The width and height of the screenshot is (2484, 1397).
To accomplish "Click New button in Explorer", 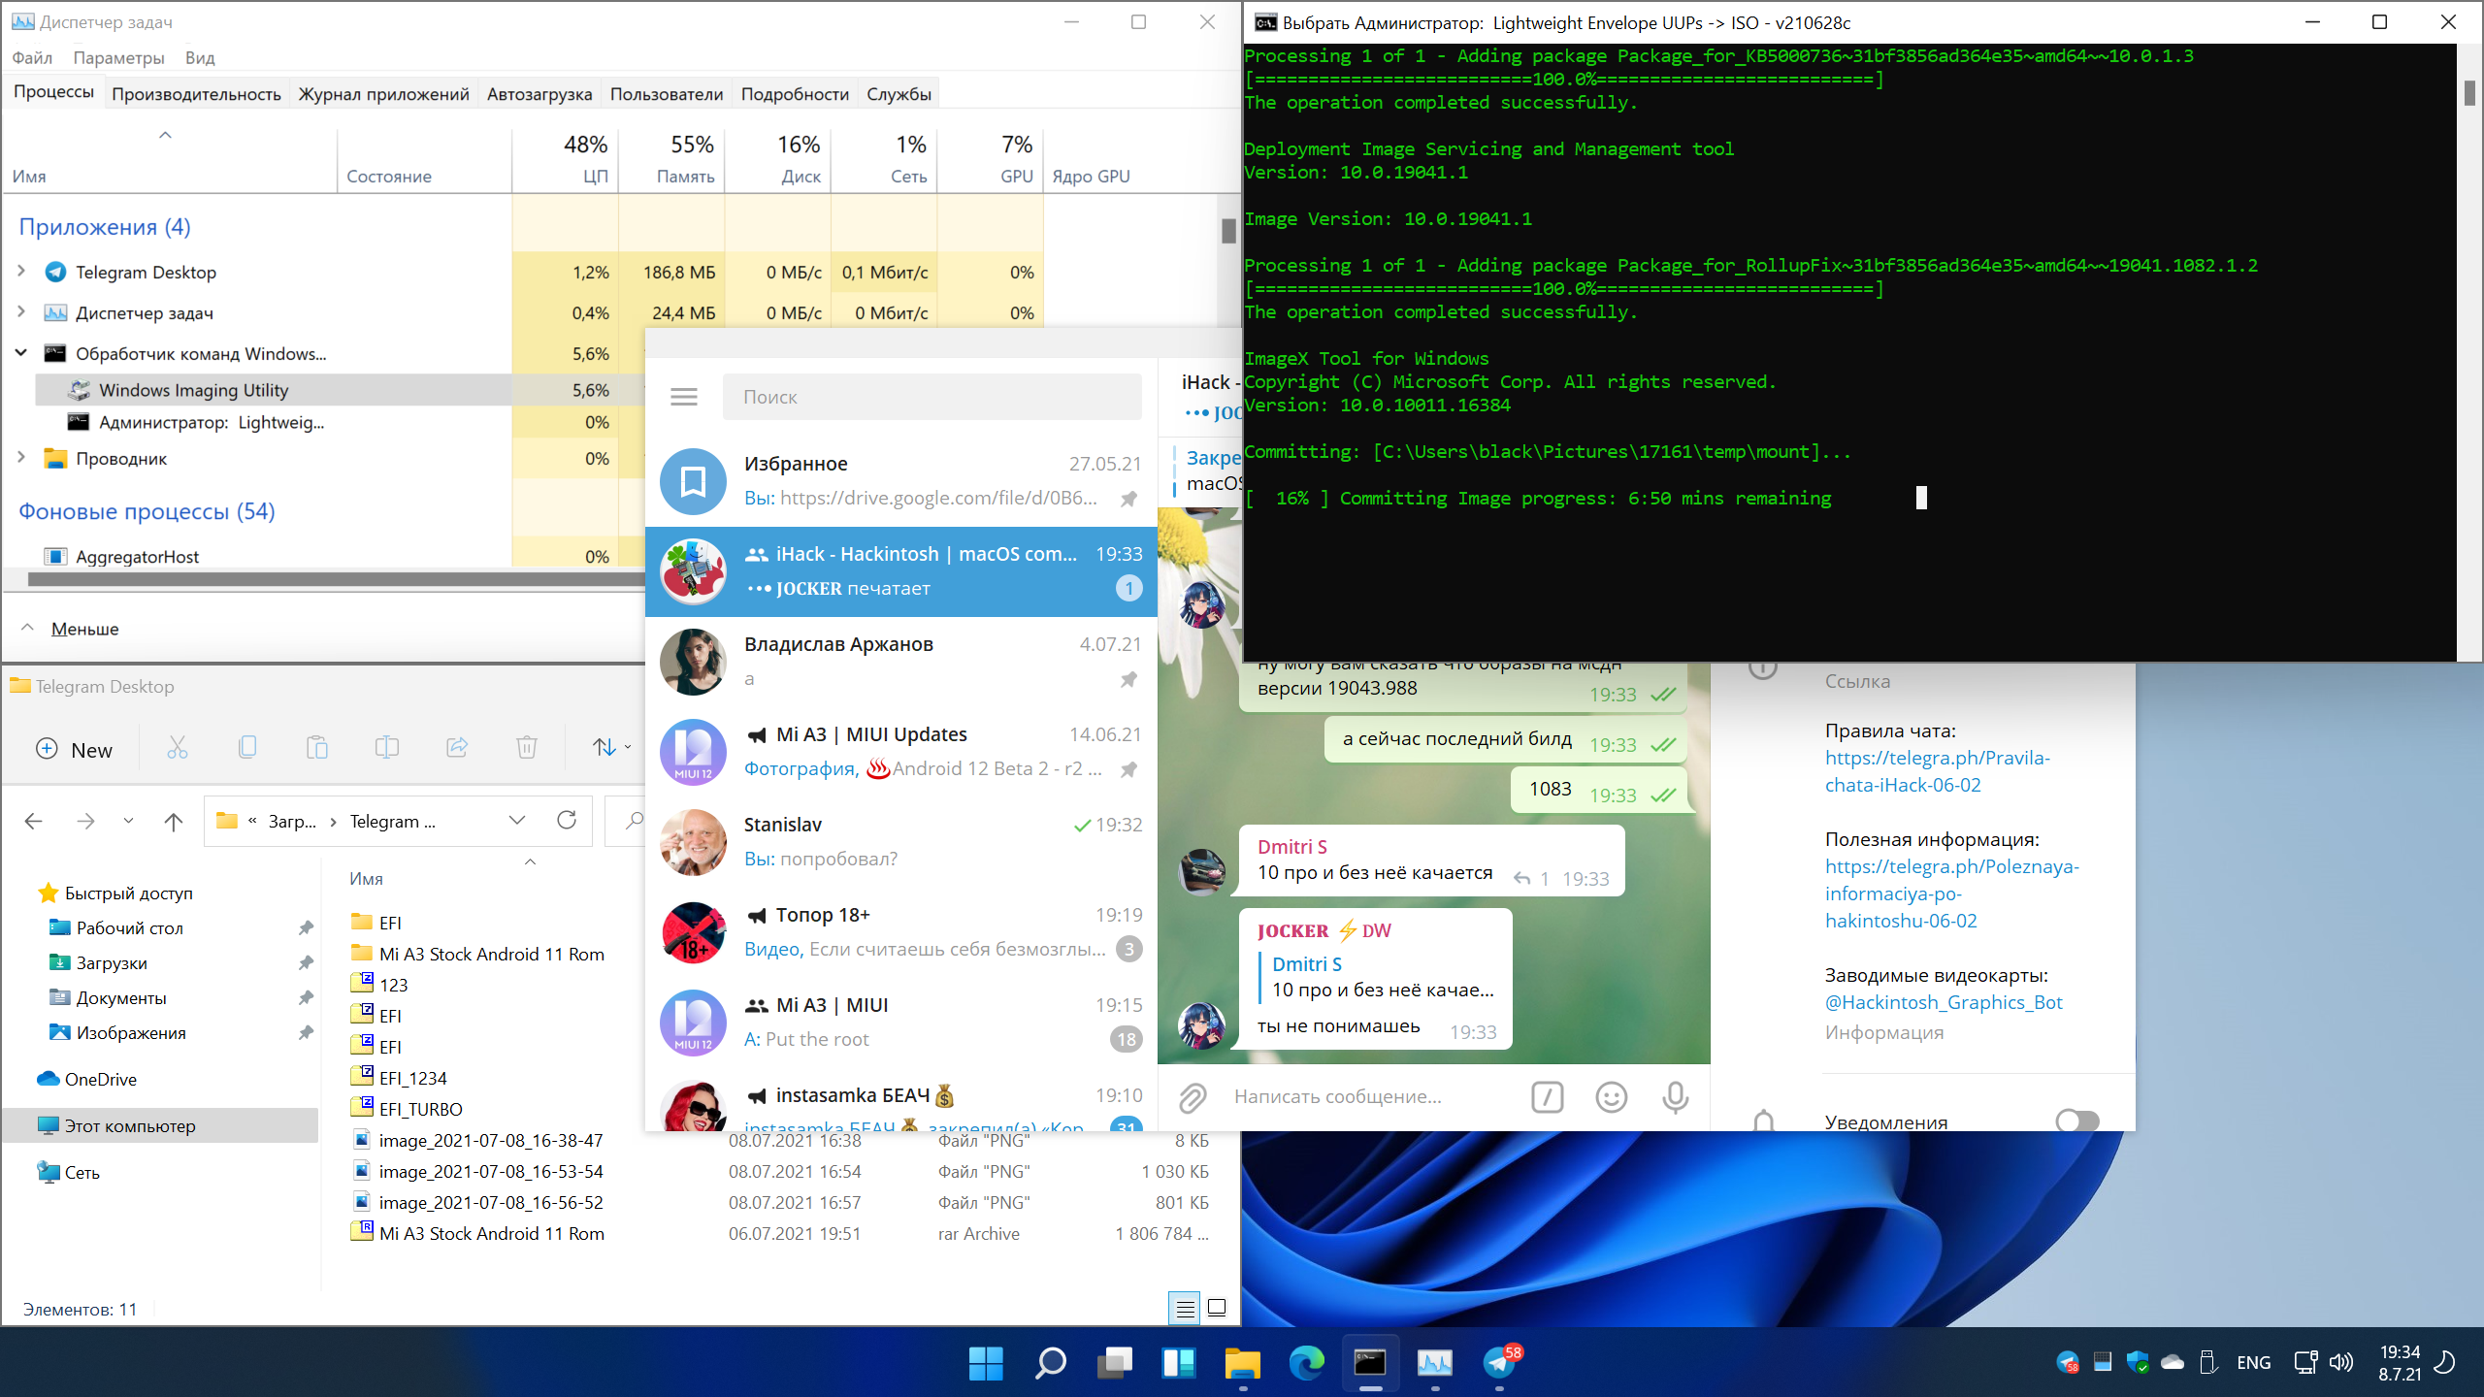I will coord(75,749).
